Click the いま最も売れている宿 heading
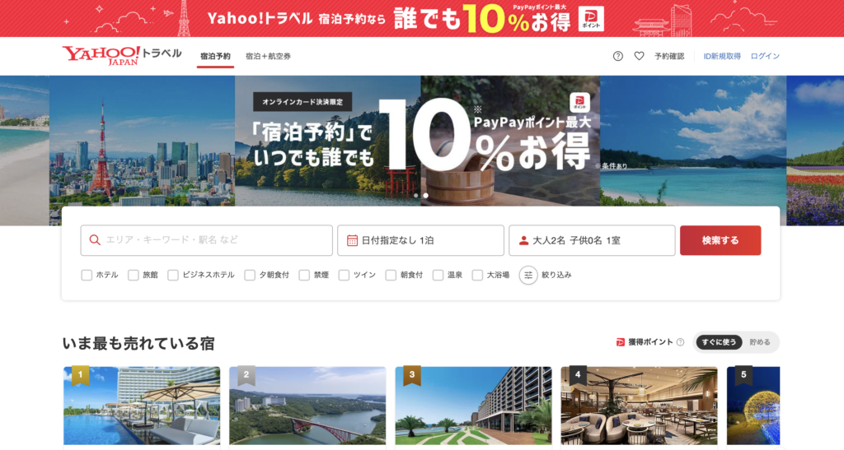Image resolution: width=844 pixels, height=450 pixels. click(138, 343)
